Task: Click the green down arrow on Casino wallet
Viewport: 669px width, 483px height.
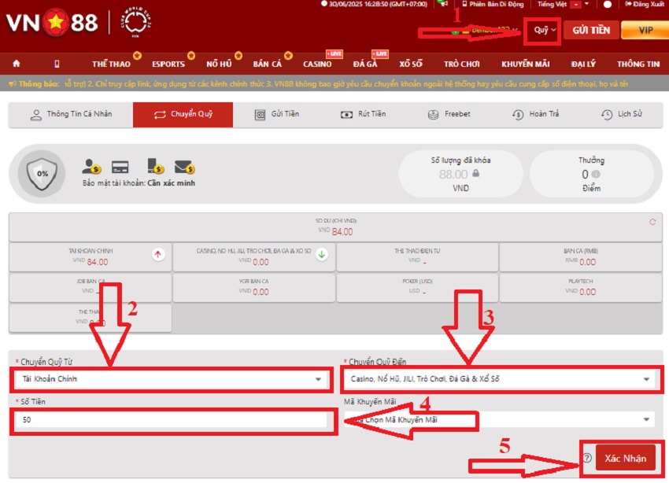Action: coord(322,255)
